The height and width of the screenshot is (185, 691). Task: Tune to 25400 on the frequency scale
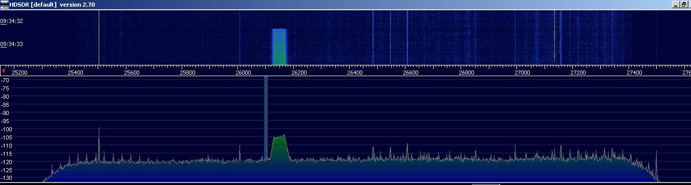point(75,73)
